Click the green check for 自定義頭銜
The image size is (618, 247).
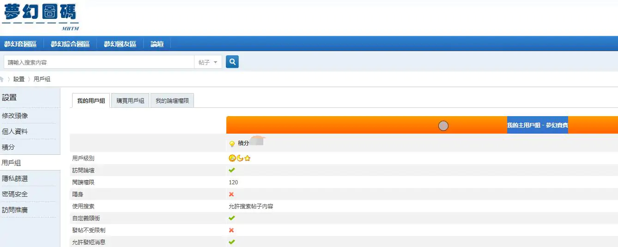pos(232,218)
